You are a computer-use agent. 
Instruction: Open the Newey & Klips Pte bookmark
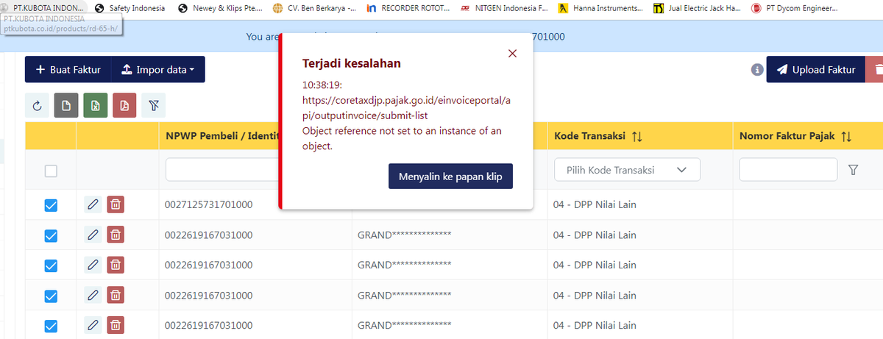[x=219, y=8]
